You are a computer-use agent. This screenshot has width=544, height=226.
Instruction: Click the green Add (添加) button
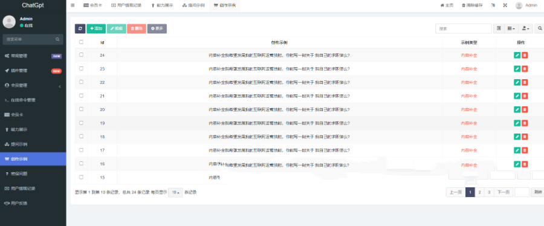tap(96, 29)
